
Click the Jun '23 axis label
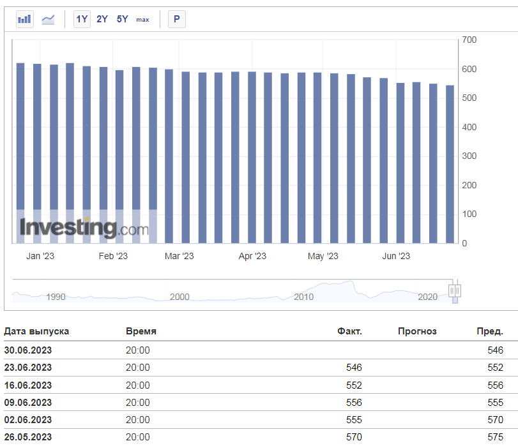coord(396,256)
